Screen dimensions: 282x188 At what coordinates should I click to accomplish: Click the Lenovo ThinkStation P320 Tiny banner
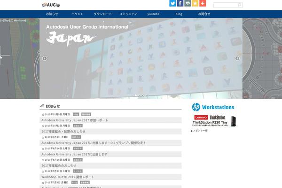coord(214,121)
